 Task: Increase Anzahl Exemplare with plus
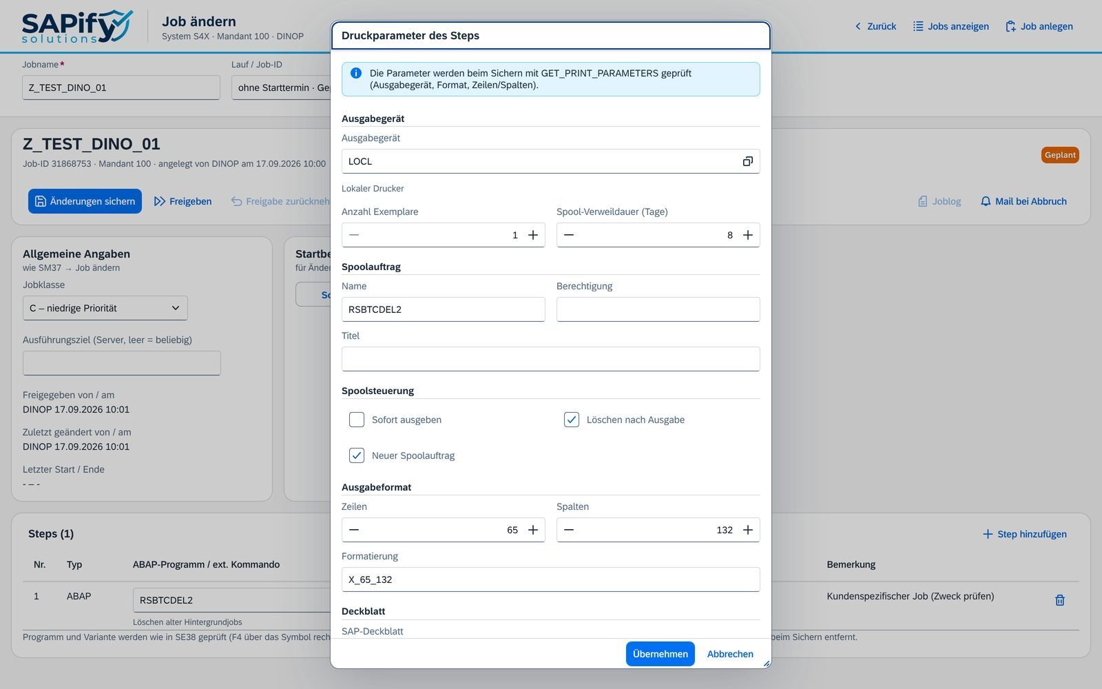tap(533, 235)
